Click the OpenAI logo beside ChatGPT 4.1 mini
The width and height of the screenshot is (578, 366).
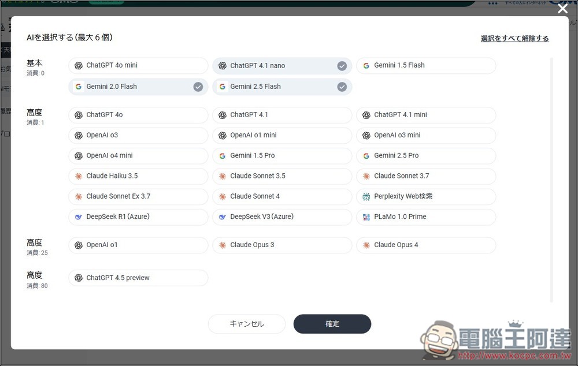pos(366,115)
